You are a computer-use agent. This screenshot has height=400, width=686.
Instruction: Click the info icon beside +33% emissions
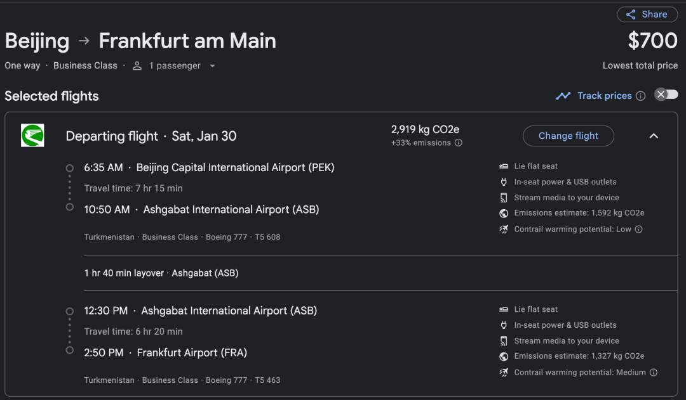[x=458, y=143]
